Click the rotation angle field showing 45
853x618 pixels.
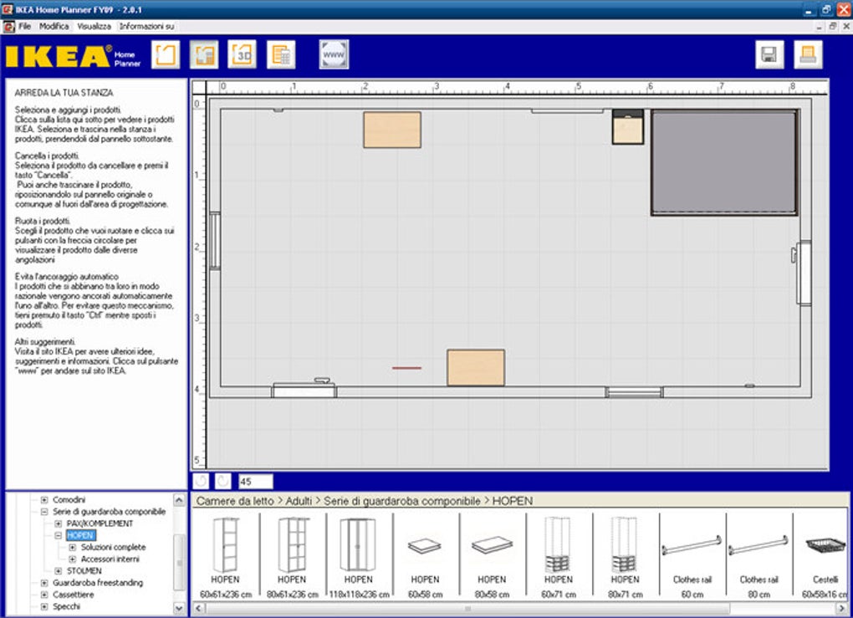click(256, 482)
